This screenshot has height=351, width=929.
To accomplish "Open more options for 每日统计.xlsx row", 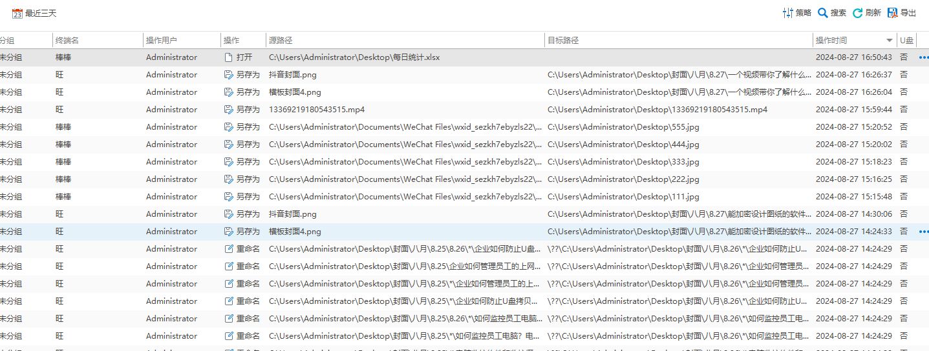I will 923,57.
